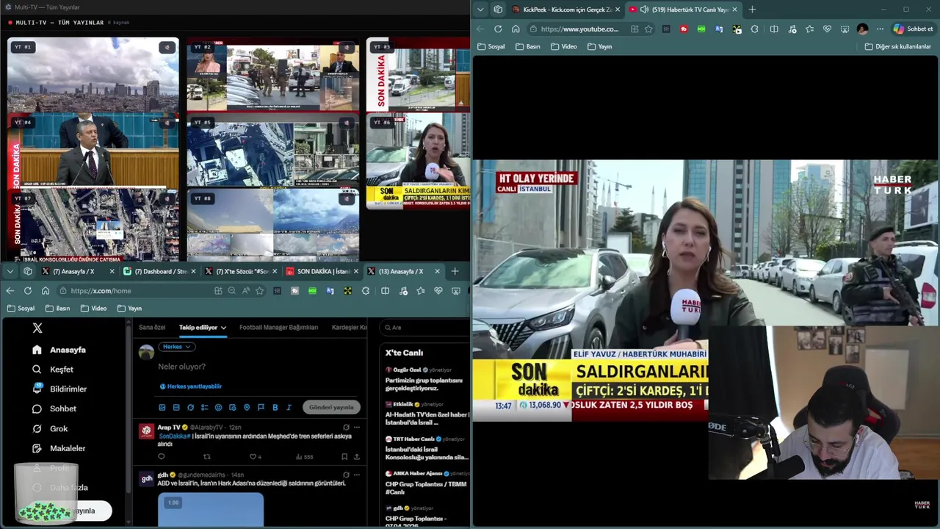
Task: Open the Herkes audience dropdown
Action: click(177, 347)
